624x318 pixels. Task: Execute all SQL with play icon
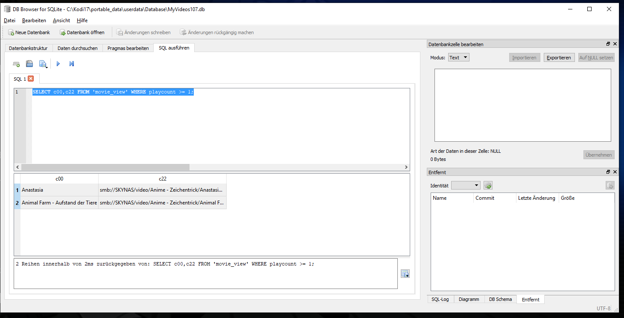(58, 64)
